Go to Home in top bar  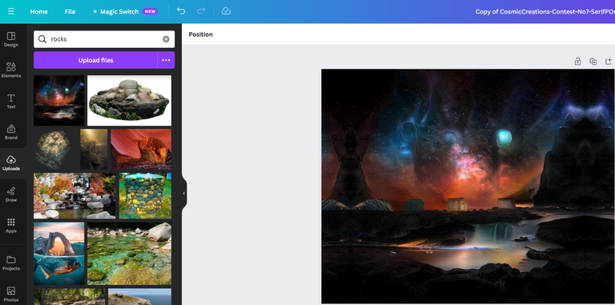click(x=38, y=11)
